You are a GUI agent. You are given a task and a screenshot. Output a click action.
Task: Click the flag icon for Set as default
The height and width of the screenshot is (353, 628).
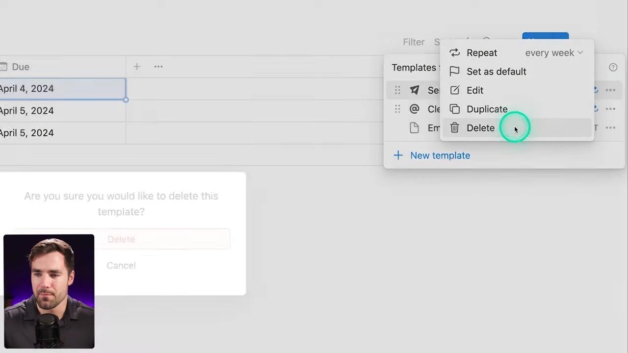coord(454,72)
